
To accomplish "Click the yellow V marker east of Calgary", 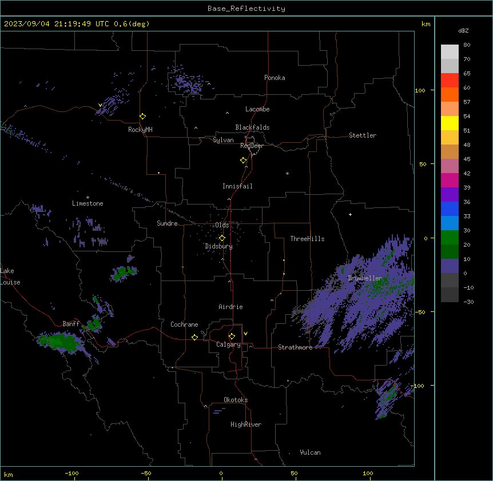I will 245,334.
